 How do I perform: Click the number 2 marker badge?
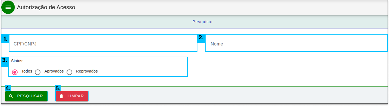pyautogui.click(x=201, y=38)
